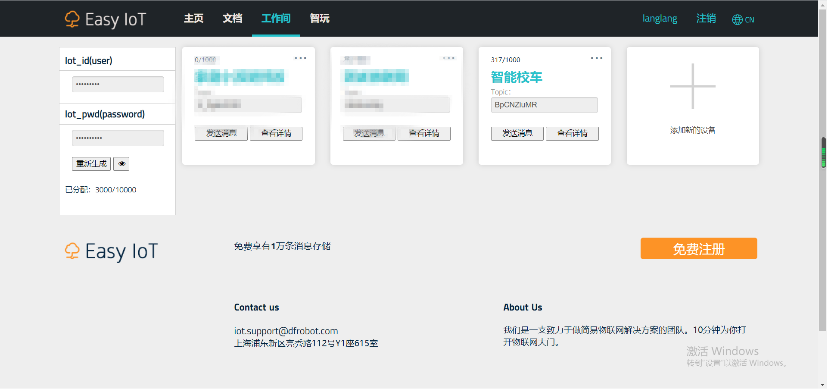Click the About Us heading

(523, 307)
